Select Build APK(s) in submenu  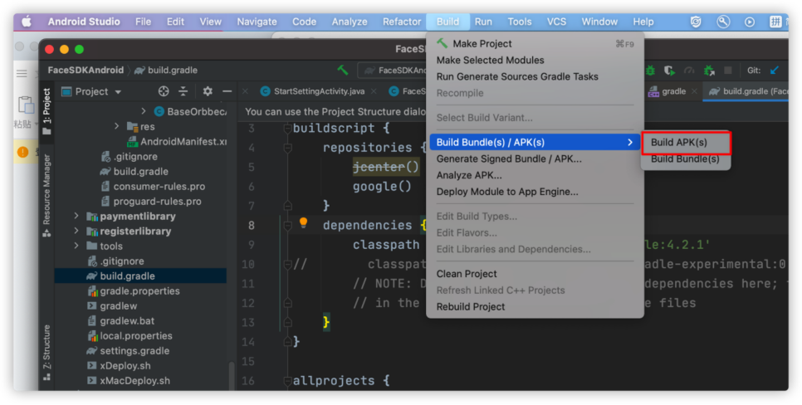pyautogui.click(x=678, y=143)
